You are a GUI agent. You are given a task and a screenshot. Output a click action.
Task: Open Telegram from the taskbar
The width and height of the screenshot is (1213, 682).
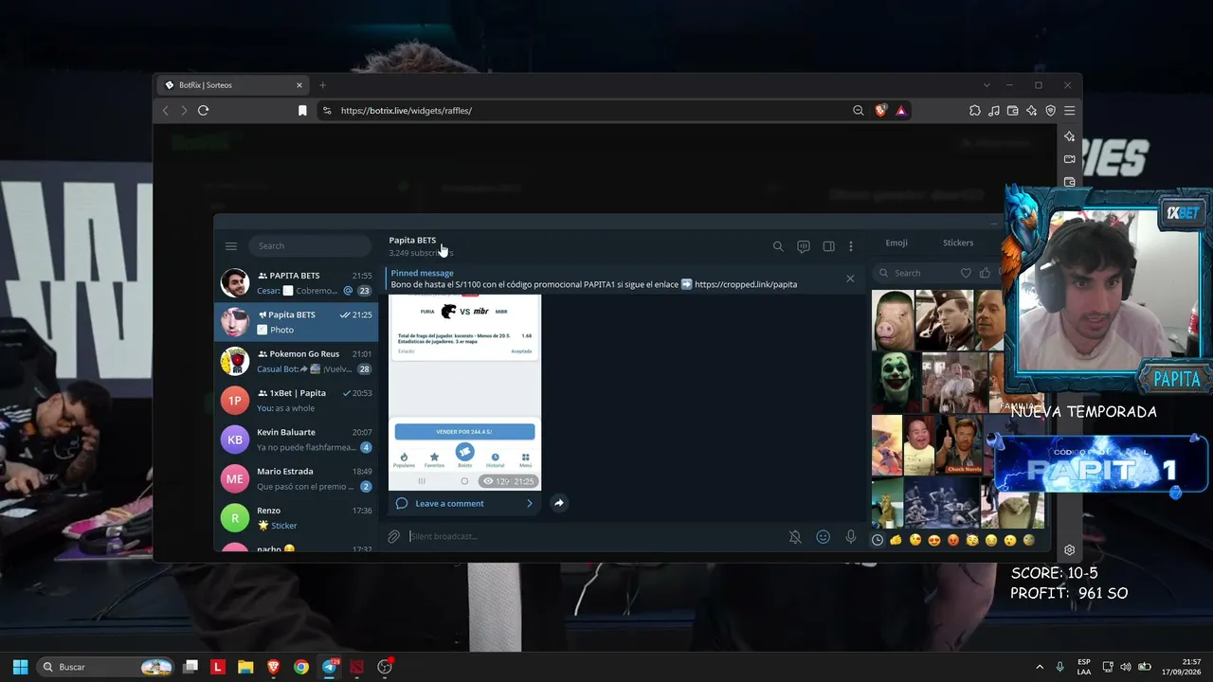click(x=329, y=667)
